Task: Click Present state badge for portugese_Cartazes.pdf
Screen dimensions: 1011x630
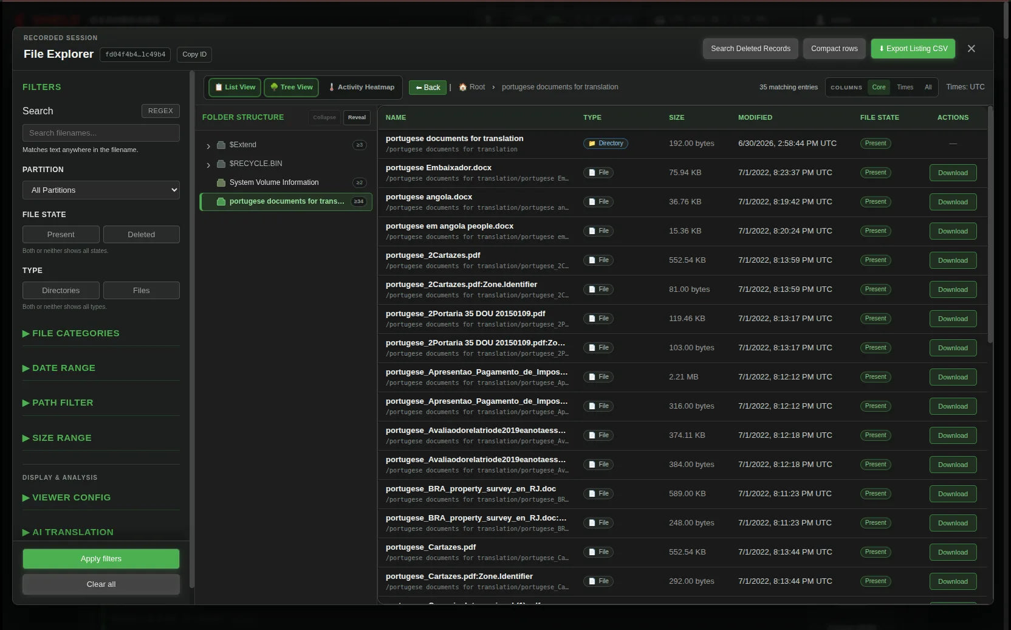Action: 876,552
